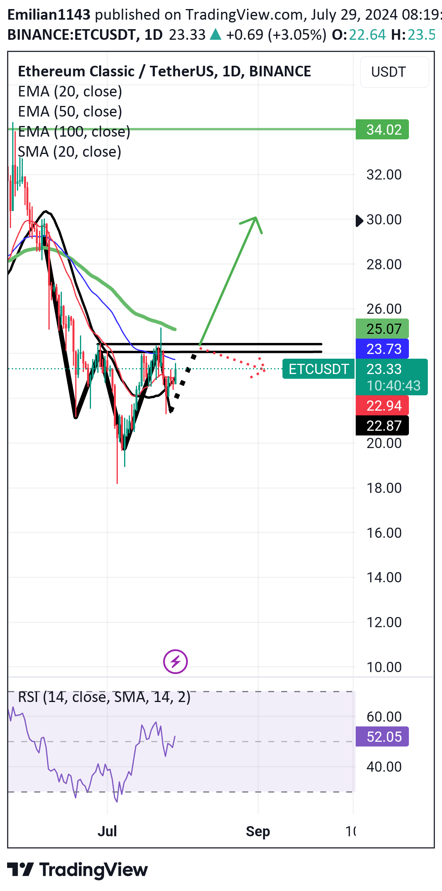Click the 10.00 price axis label

(x=384, y=667)
